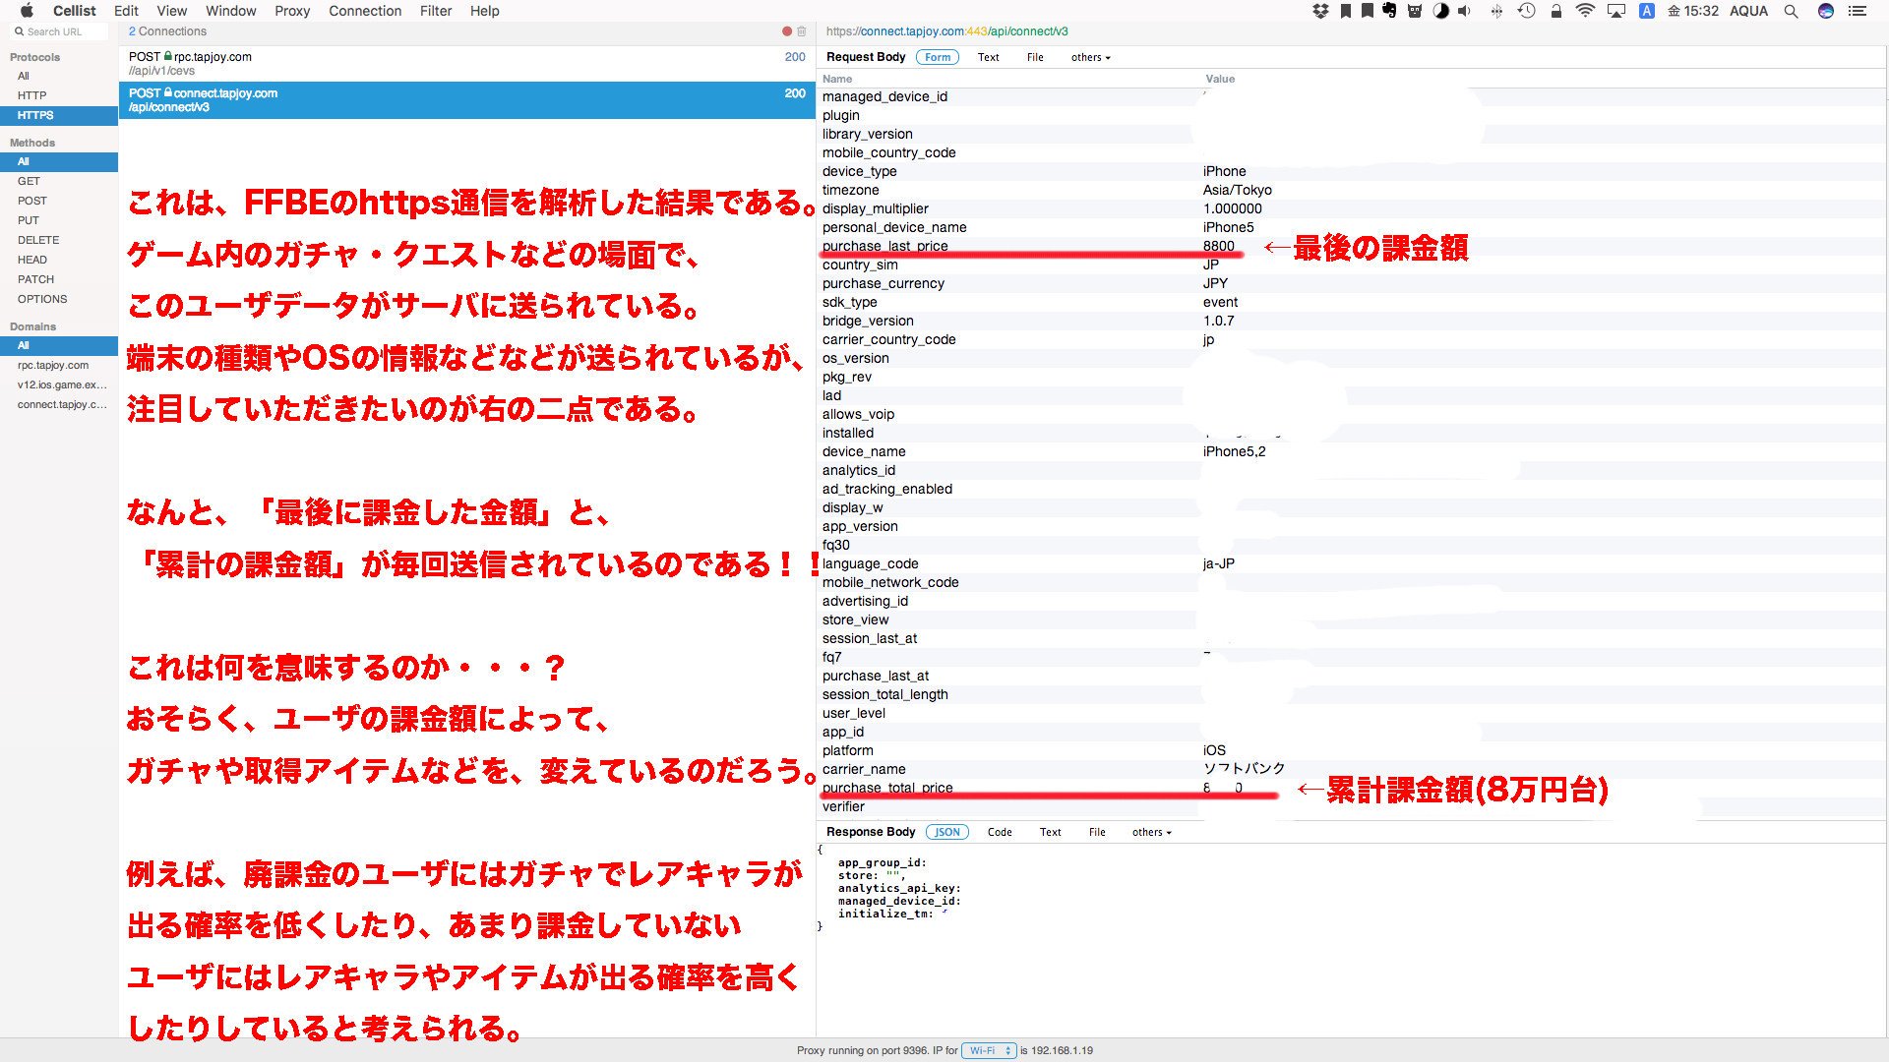The height and width of the screenshot is (1062, 1889).
Task: Open the Wi-Fi menu bar icon
Action: (x=1585, y=11)
